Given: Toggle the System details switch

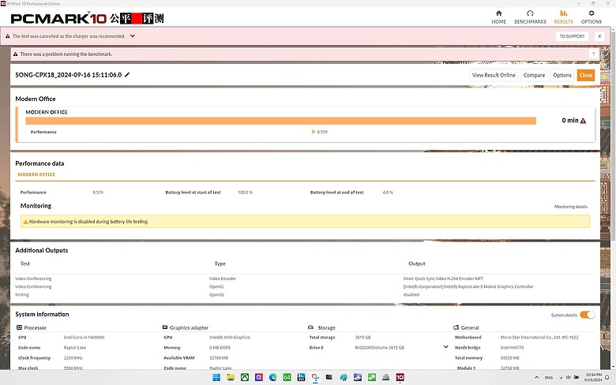Looking at the screenshot, I should [x=588, y=315].
